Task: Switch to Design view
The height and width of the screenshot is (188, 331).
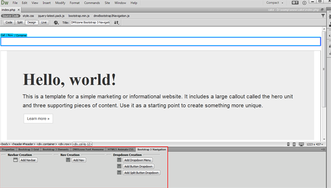Action: point(32,22)
